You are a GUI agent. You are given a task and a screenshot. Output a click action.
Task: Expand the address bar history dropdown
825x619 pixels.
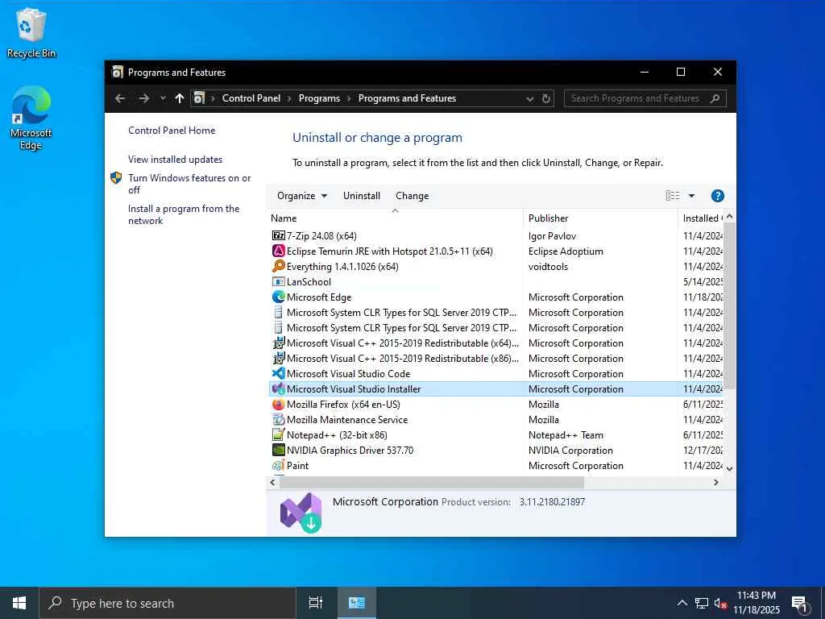pyautogui.click(x=530, y=99)
